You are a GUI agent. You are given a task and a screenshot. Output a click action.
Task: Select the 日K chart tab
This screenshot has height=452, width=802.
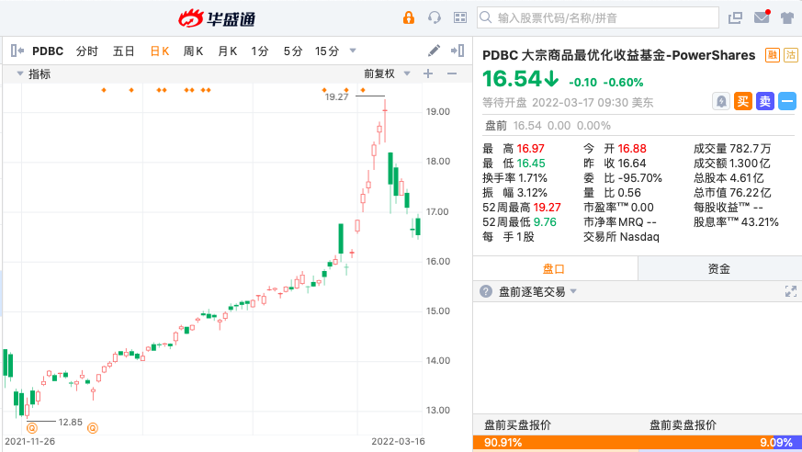coord(160,51)
